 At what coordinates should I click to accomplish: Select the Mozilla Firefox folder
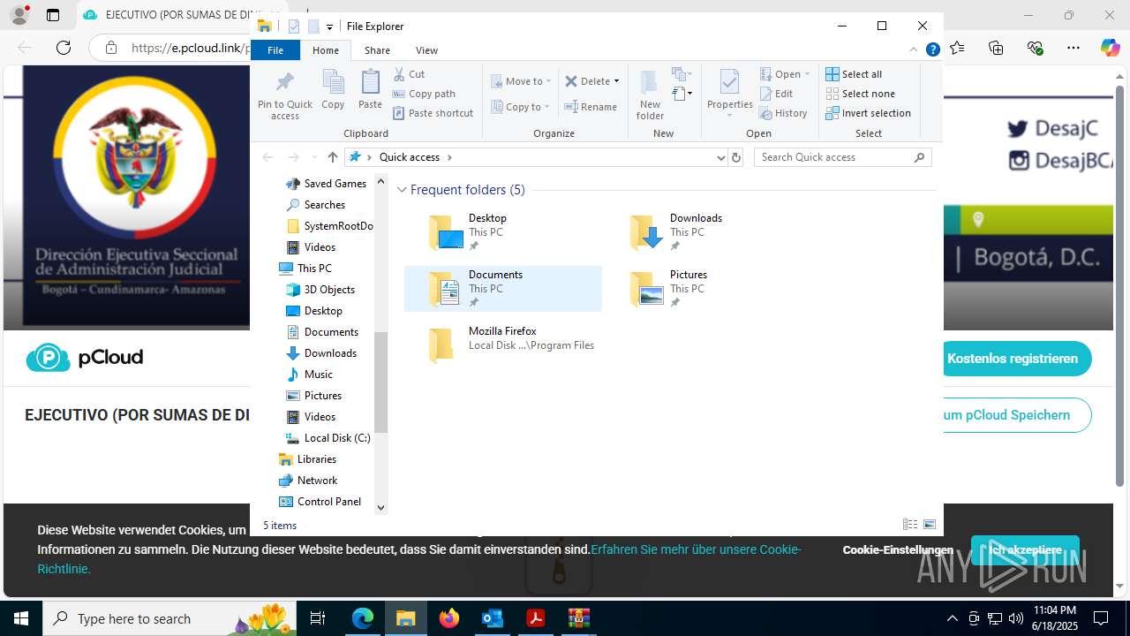503,345
